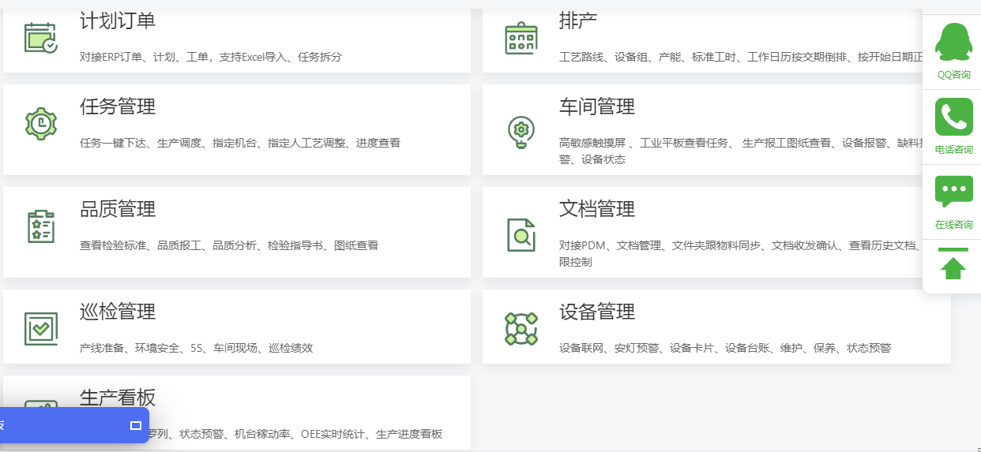Click the 排产 schedule calendar icon
The width and height of the screenshot is (981, 452).
coord(521,38)
